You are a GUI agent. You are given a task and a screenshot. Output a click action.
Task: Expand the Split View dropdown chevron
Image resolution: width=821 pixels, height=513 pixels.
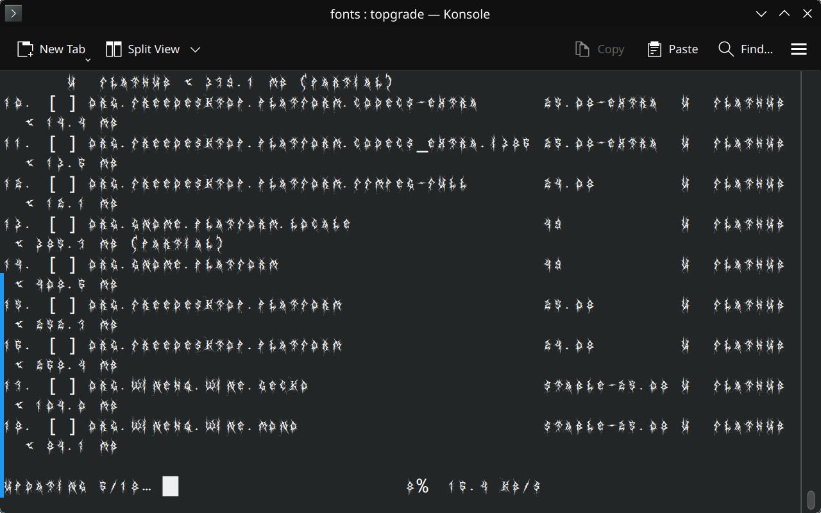(x=196, y=49)
